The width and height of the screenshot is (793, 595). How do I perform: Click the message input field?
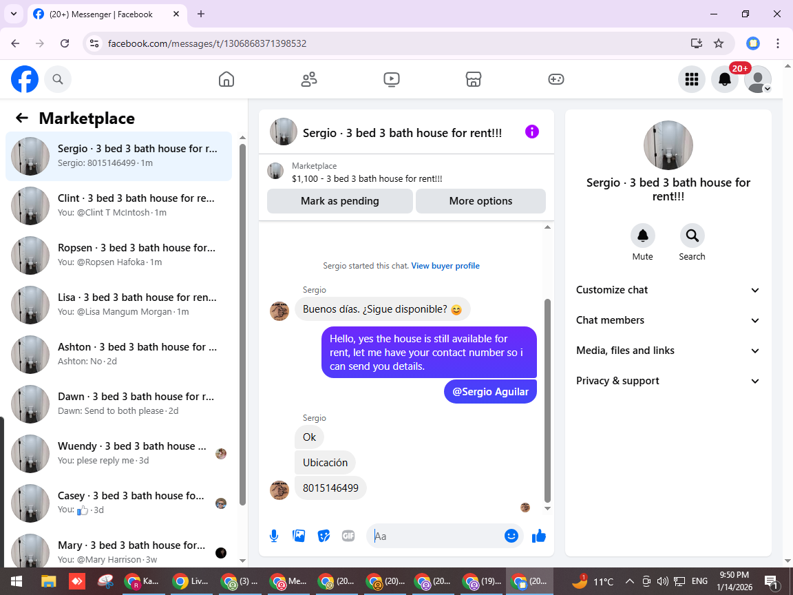coord(436,536)
